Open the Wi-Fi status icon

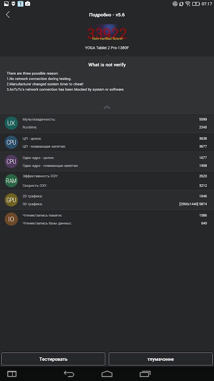pos(188,4)
